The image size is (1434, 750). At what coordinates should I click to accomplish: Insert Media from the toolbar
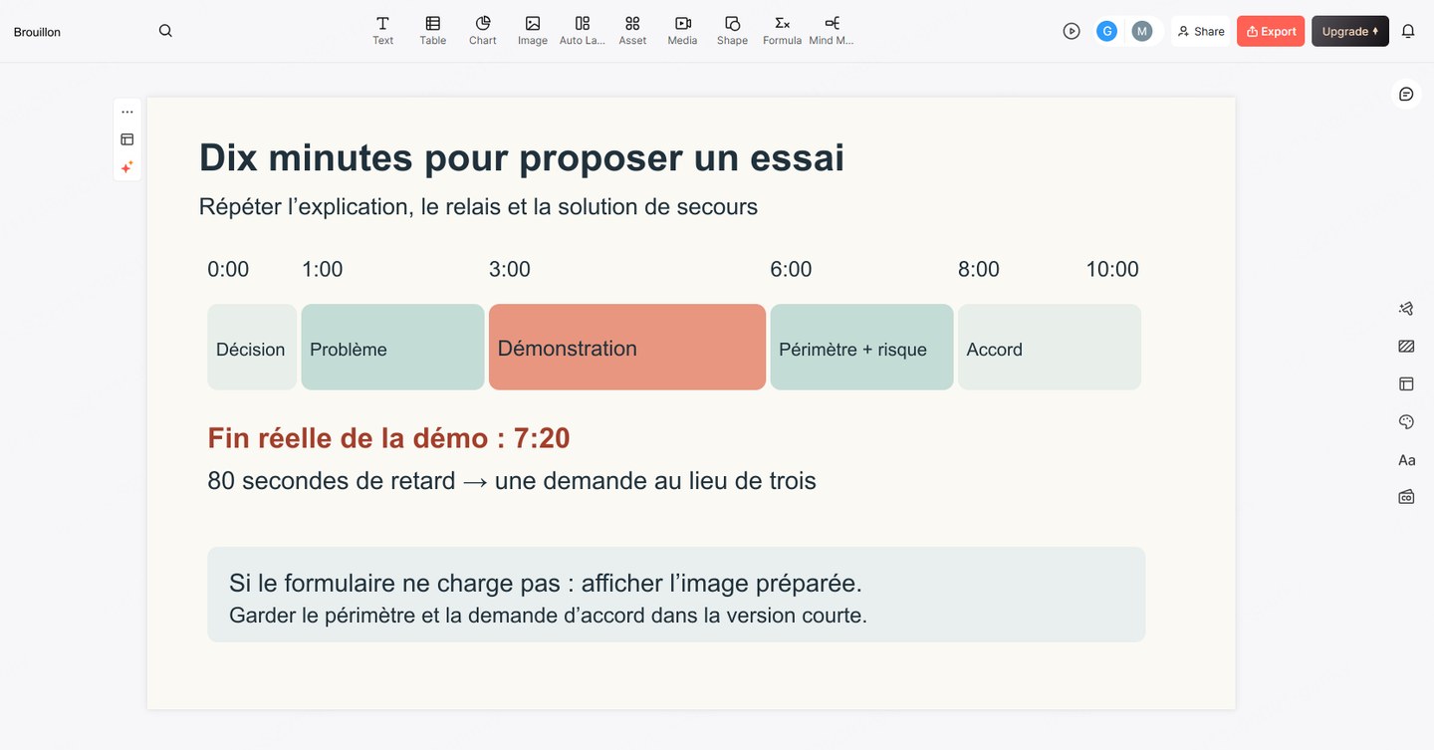(x=682, y=31)
